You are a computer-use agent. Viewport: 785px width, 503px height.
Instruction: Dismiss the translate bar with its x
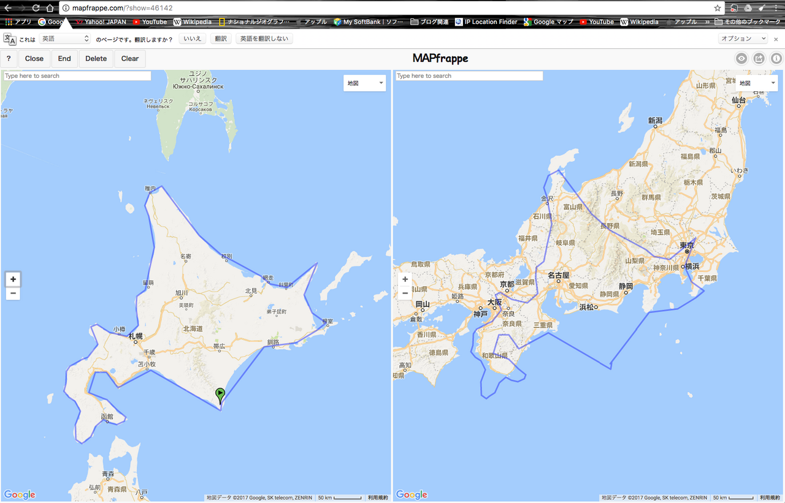[x=776, y=39]
